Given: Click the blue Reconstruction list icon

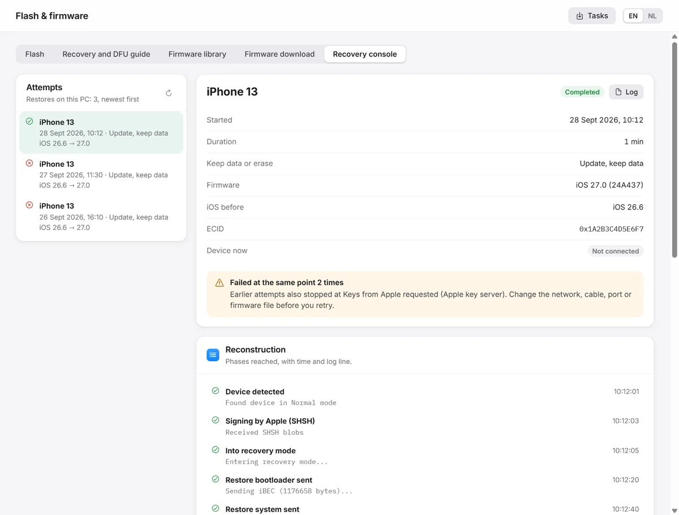Looking at the screenshot, I should (x=213, y=355).
